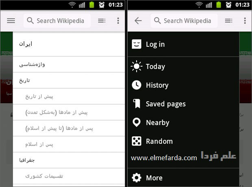Open More settings entry
Image resolution: width=252 pixels, height=187 pixels.
point(154,178)
